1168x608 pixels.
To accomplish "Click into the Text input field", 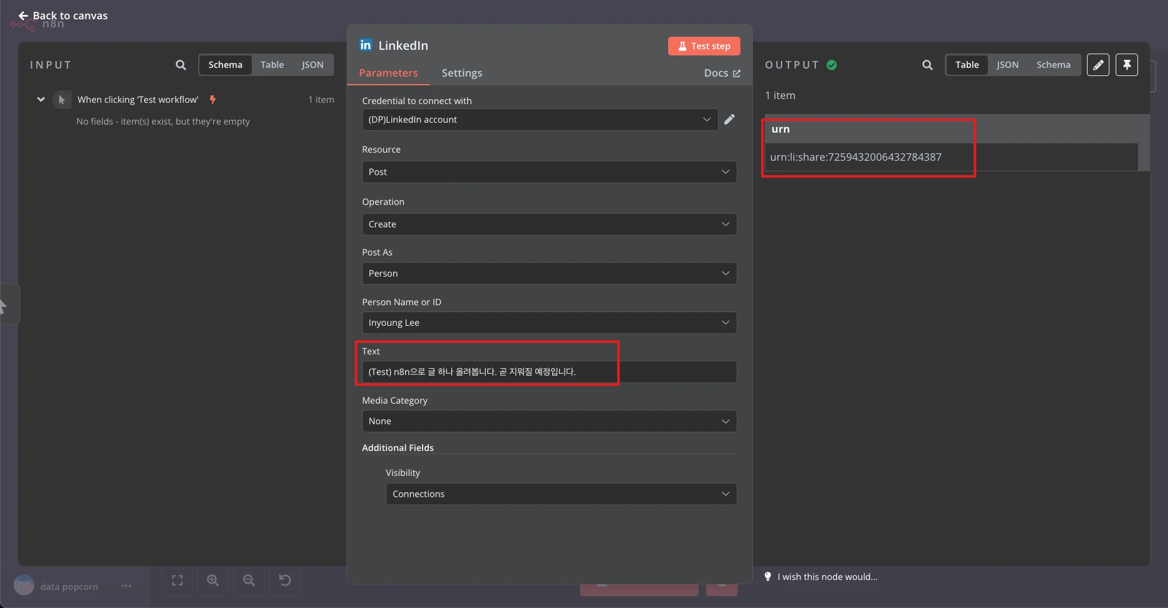I will click(549, 372).
